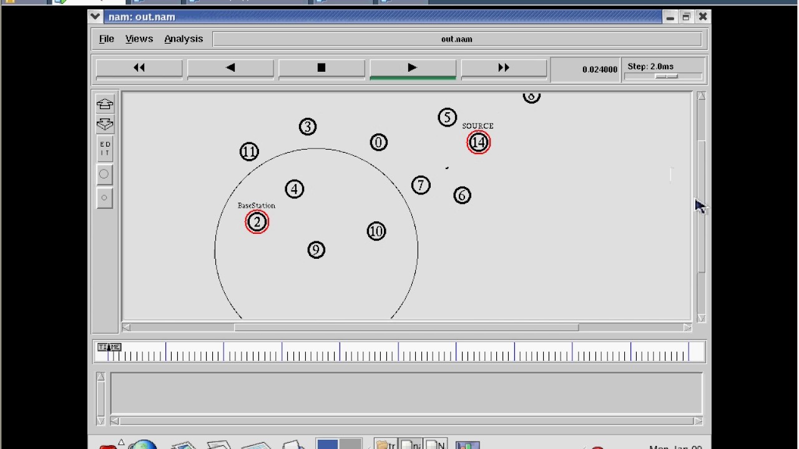Click the bottom panel horizontal scrollbar
This screenshot has width=799, height=449.
pos(406,422)
